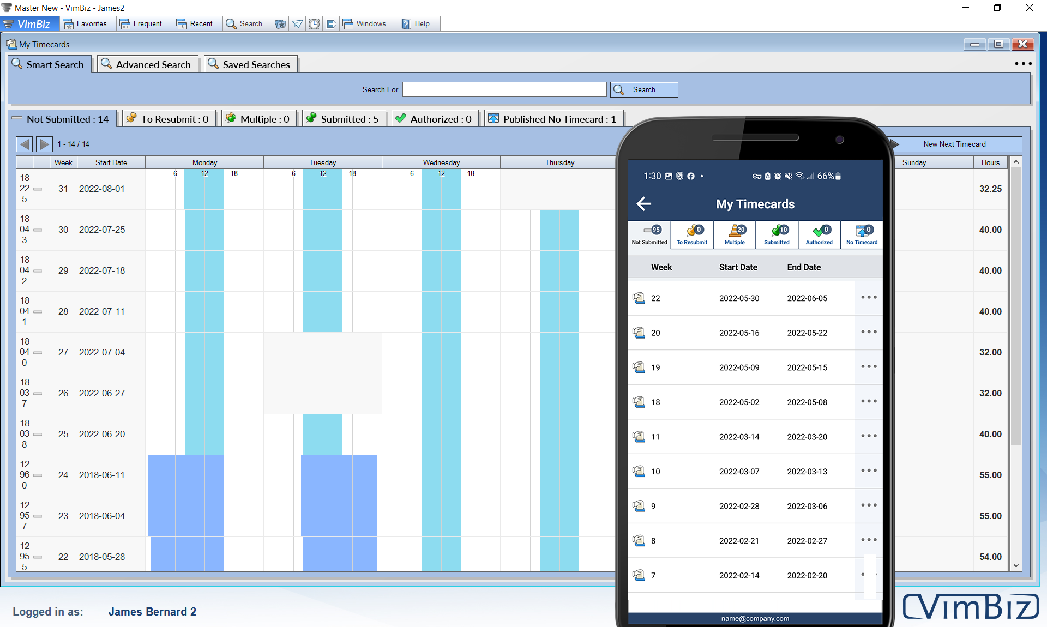
Task: Click the magnifier icon next to the Search button
Action: (619, 89)
